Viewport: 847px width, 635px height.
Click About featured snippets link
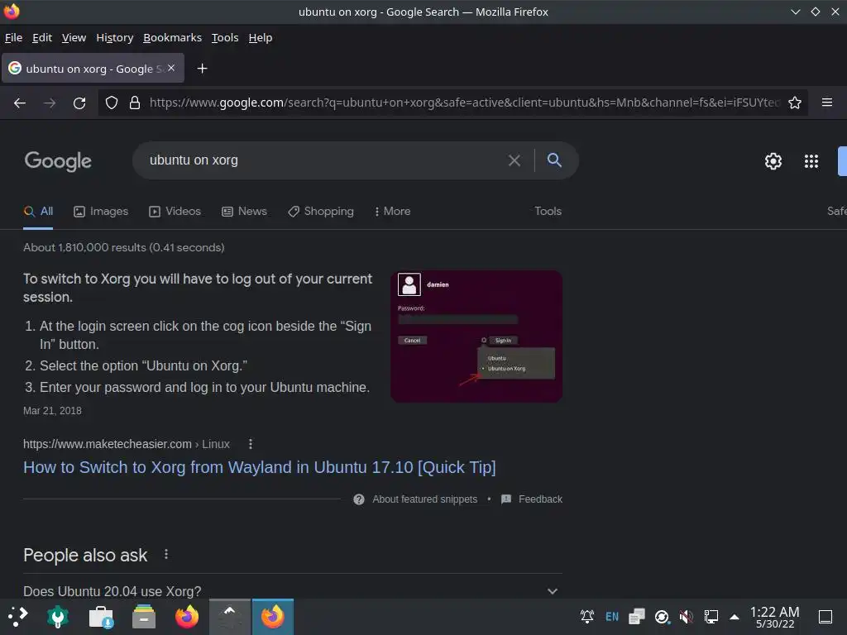(x=424, y=499)
